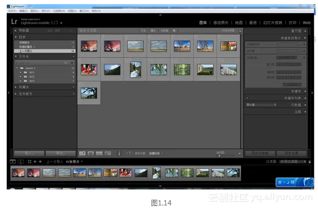The height and width of the screenshot is (208, 318).
Task: Switch to loupe view in the toolbar
Action: tap(91, 153)
